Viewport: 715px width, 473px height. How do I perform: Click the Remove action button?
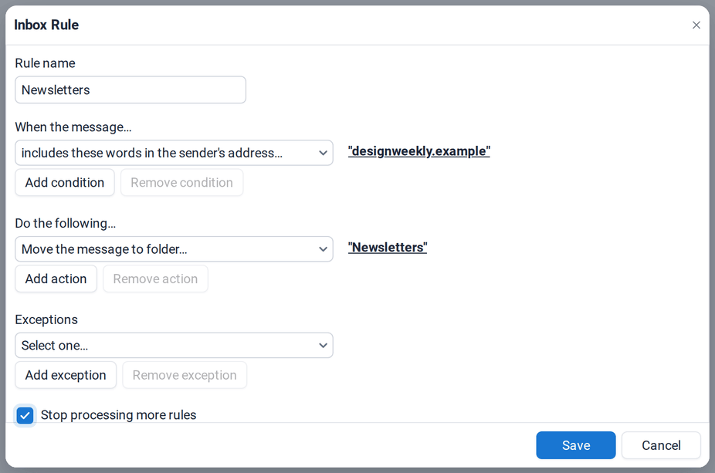coord(155,279)
